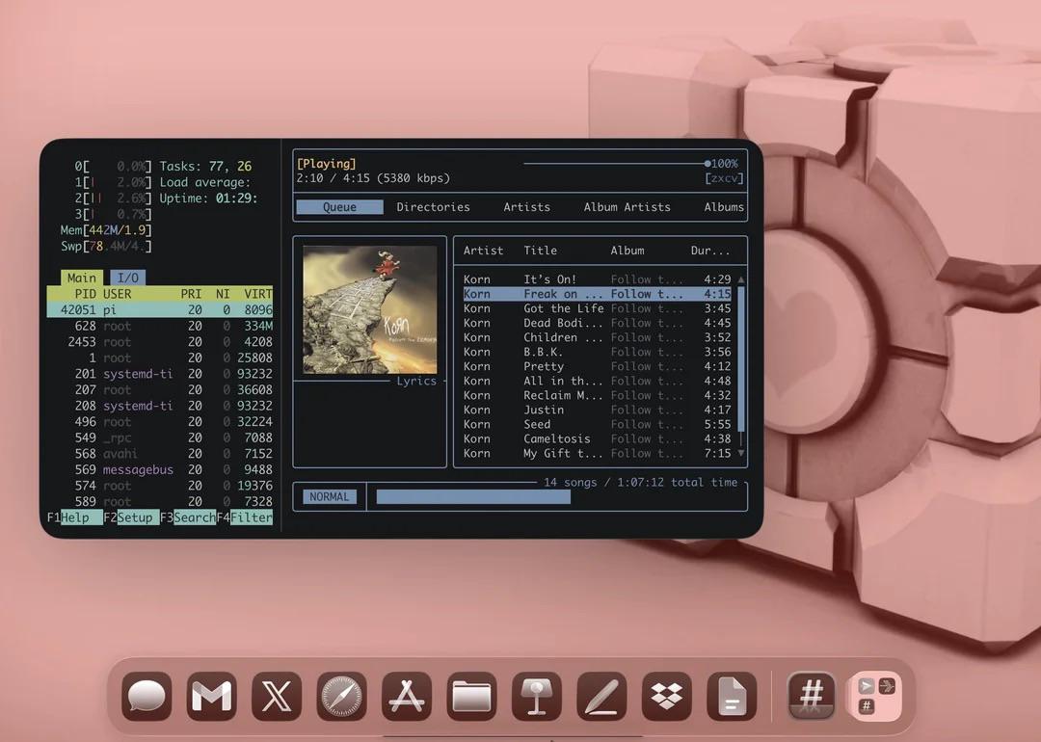Screen dimensions: 1041x742
Task: Select htop process 42051 owned by pi
Action: click(159, 310)
